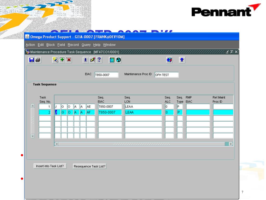Click the Maintenance Procedure window icon
This screenshot has width=266, height=200.
coord(28,52)
